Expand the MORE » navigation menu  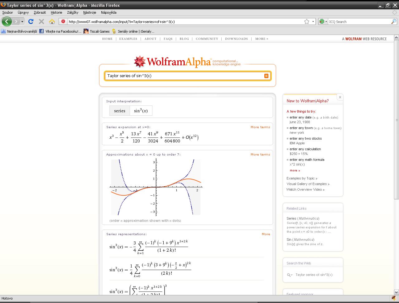click(x=262, y=39)
